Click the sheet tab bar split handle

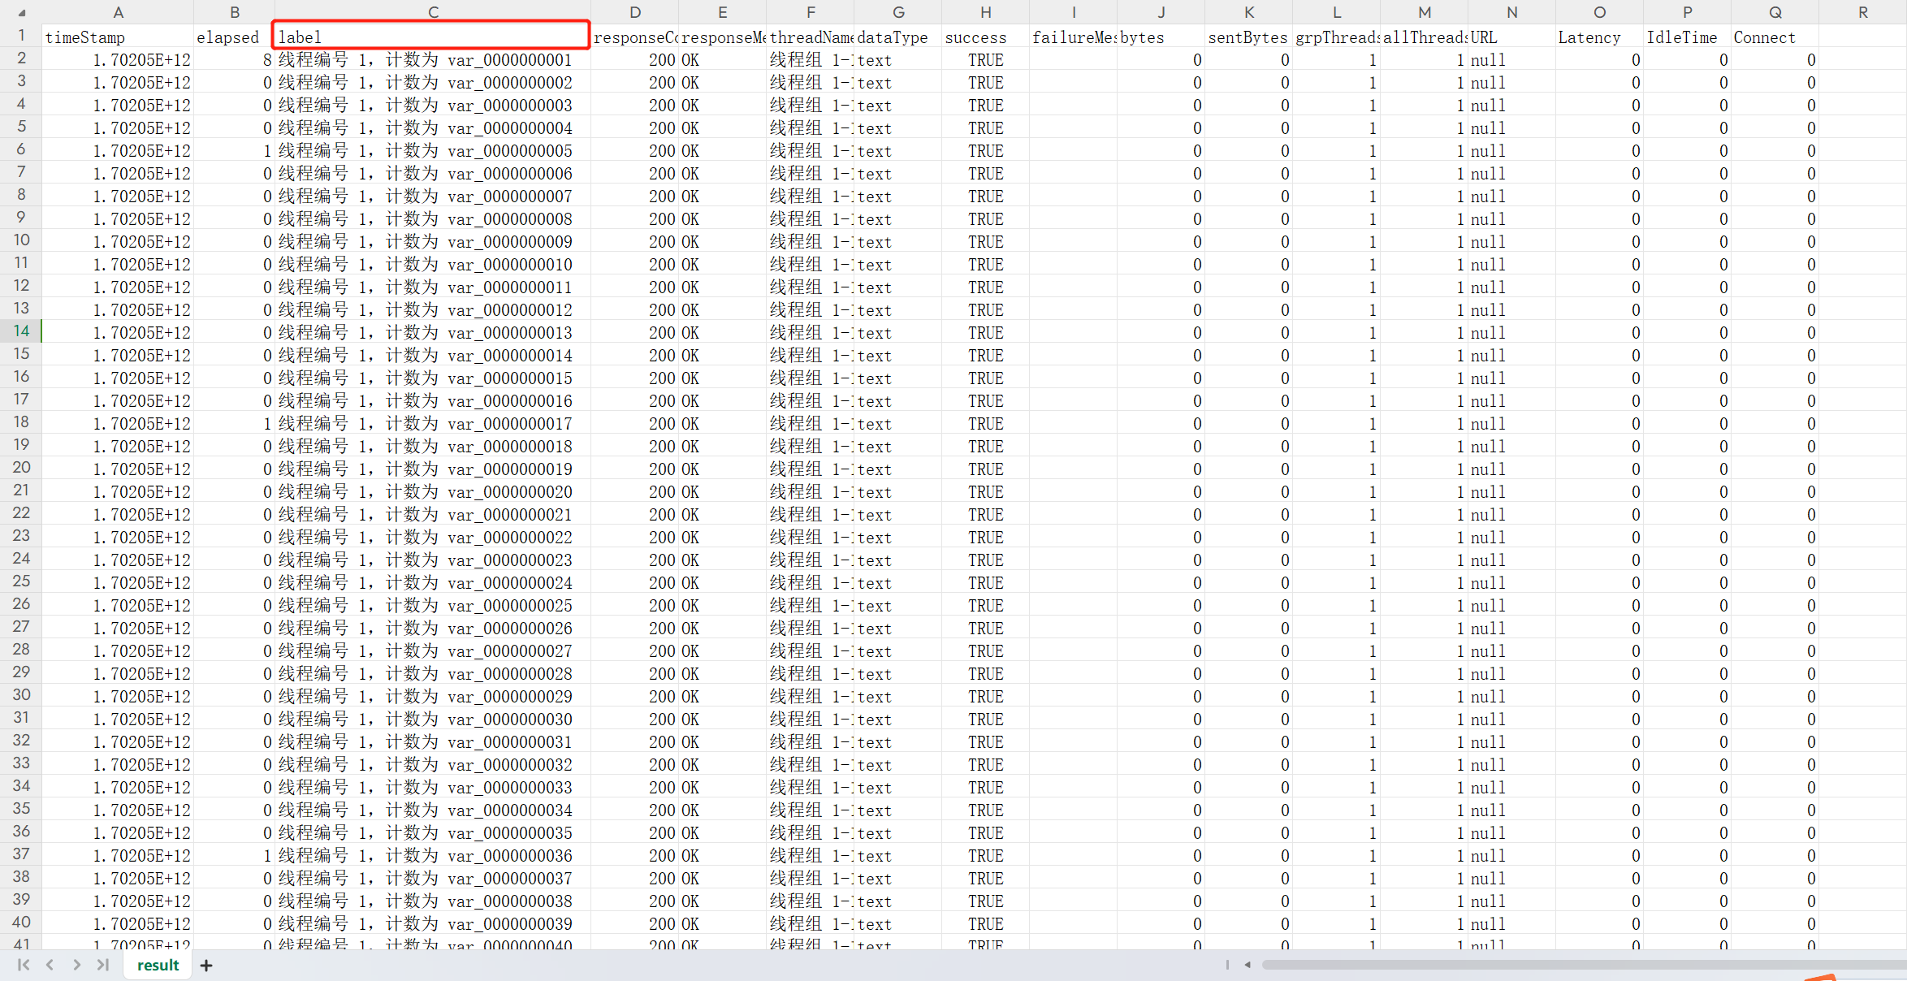[x=1227, y=965]
